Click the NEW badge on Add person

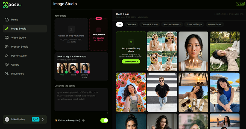coord(99,19)
